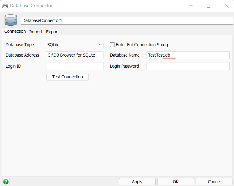
Task: Click the database cylinder icon
Action: 11,20
